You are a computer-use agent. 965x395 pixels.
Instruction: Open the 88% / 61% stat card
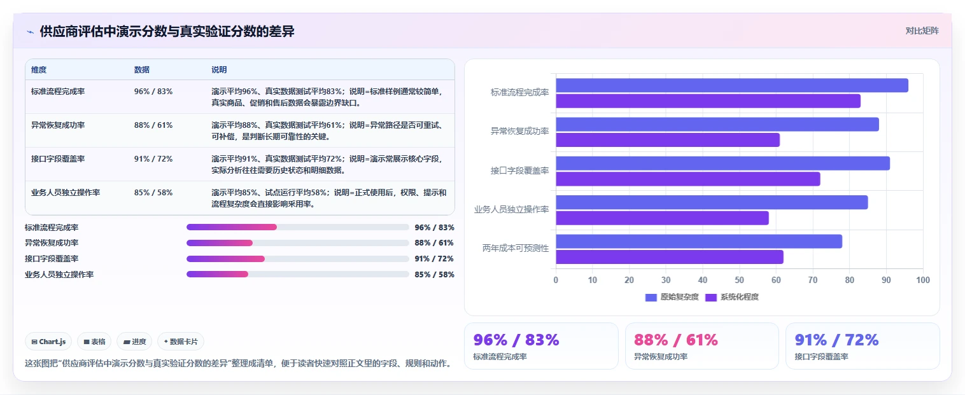coord(702,346)
